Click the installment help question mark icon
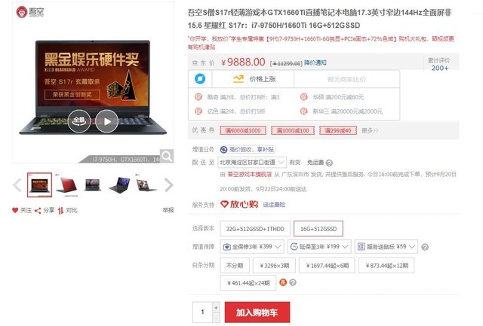 (293, 282)
